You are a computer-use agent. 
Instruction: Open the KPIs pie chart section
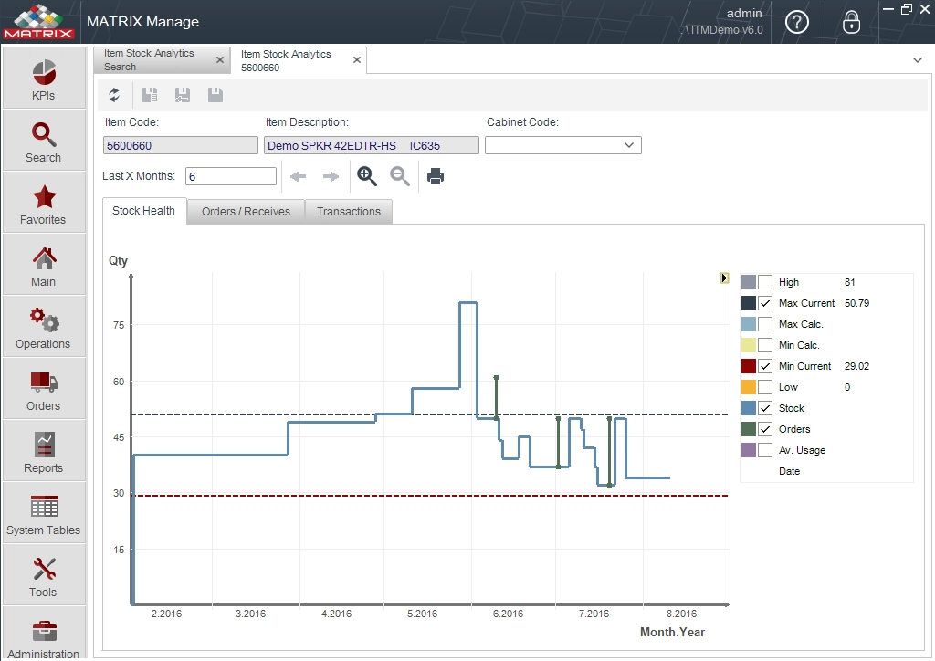pos(44,79)
